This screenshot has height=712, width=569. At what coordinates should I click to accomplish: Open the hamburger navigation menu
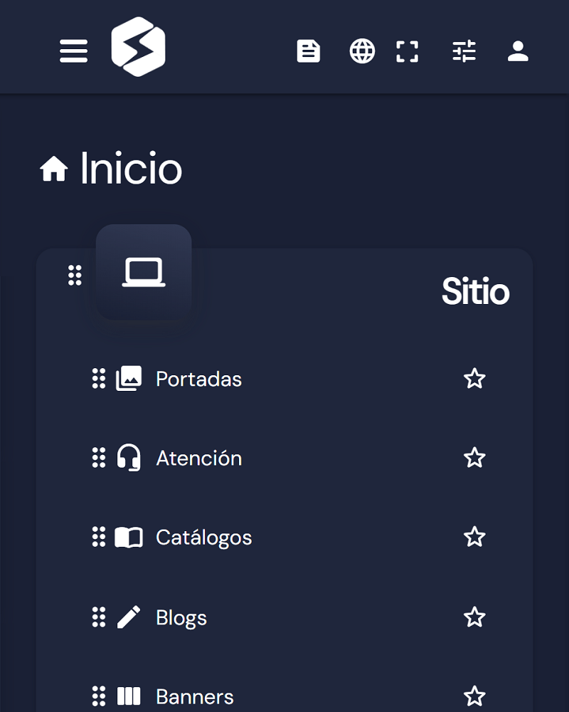73,51
